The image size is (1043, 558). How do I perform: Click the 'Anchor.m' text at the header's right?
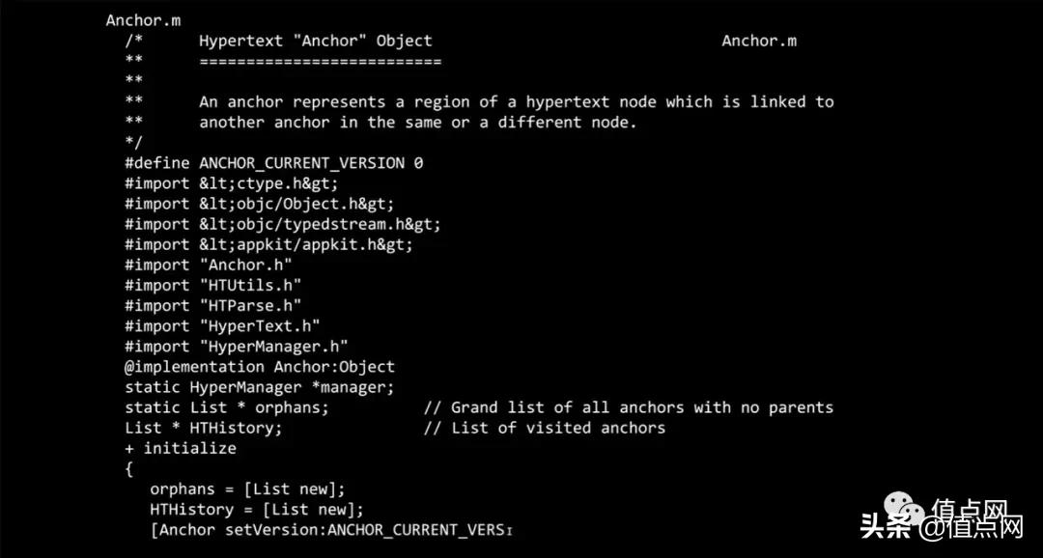pos(759,41)
